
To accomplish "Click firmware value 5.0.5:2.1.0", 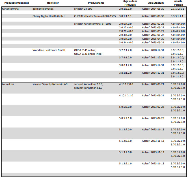I will click(125, 118).
